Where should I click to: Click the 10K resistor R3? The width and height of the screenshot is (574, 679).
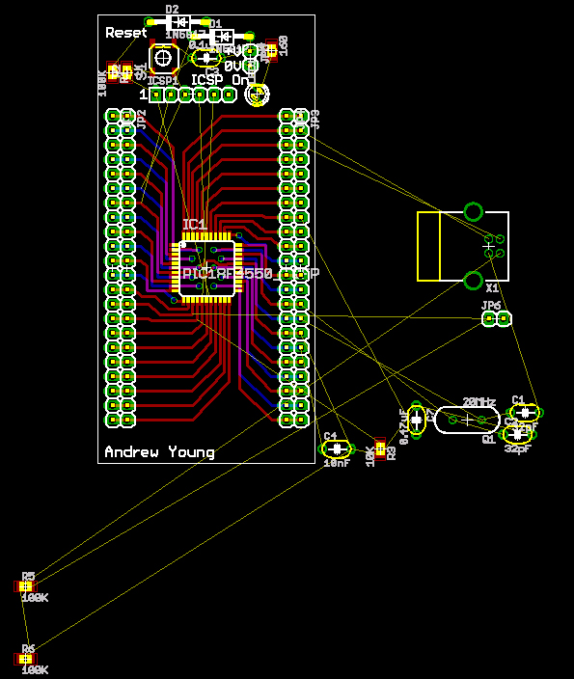[x=380, y=449]
